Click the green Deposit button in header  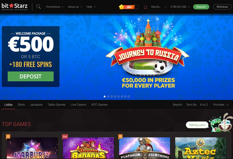pos(201,7)
